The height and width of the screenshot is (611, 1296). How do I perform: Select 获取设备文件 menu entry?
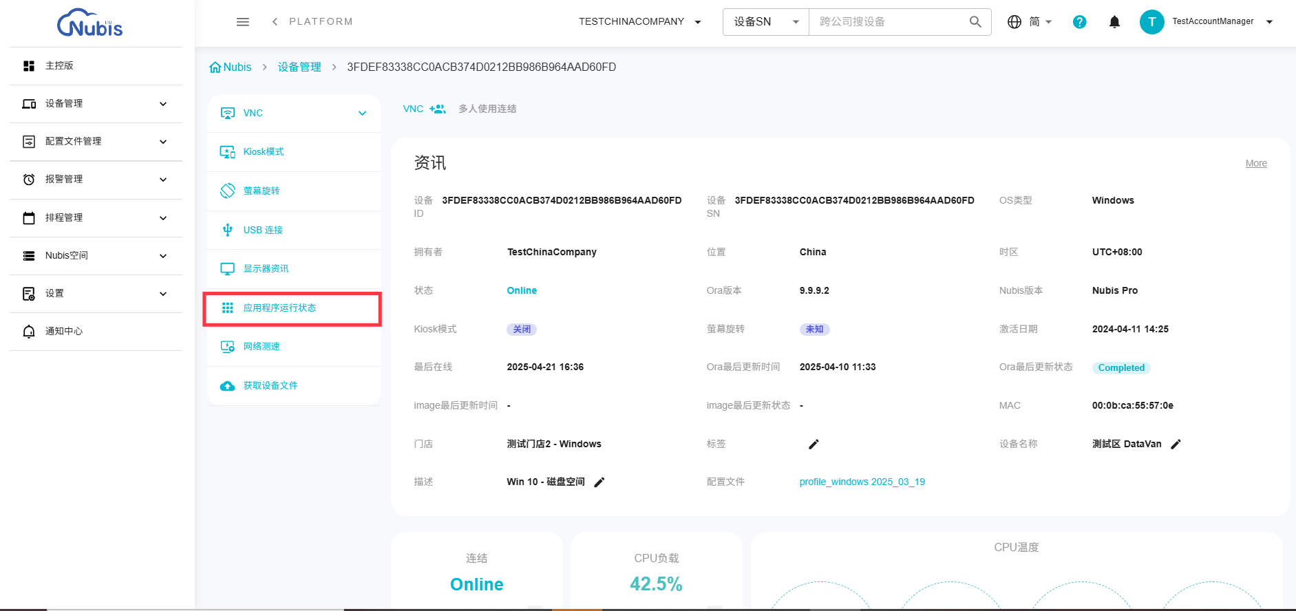[294, 386]
